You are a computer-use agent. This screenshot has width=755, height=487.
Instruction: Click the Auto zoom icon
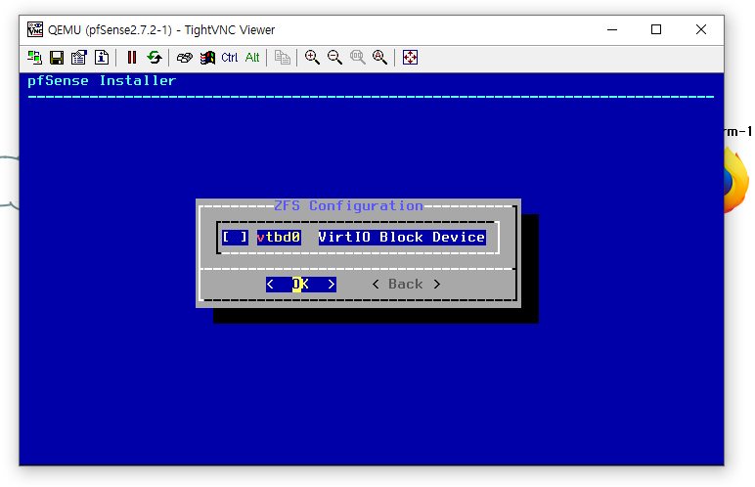[379, 58]
